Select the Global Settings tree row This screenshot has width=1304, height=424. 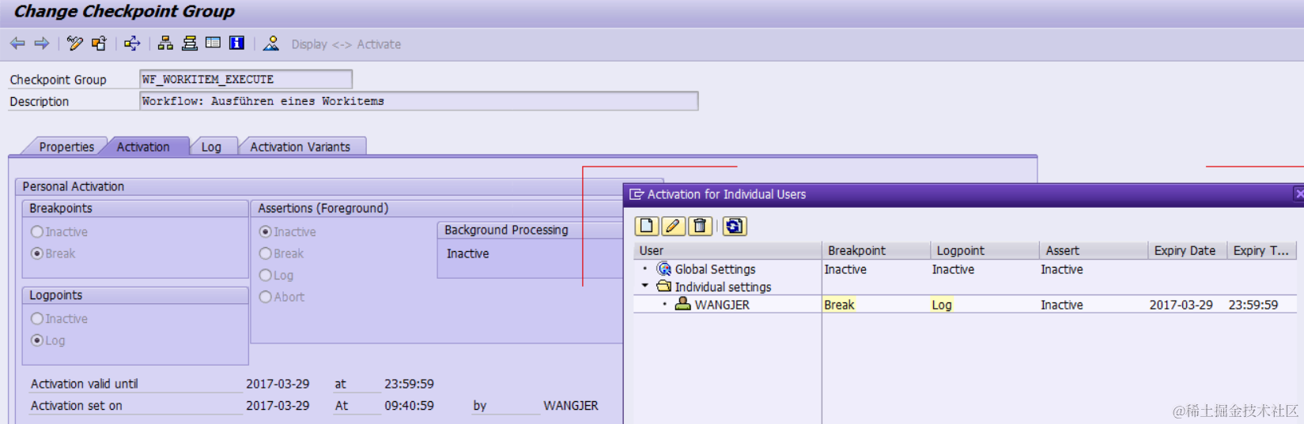tap(965, 269)
